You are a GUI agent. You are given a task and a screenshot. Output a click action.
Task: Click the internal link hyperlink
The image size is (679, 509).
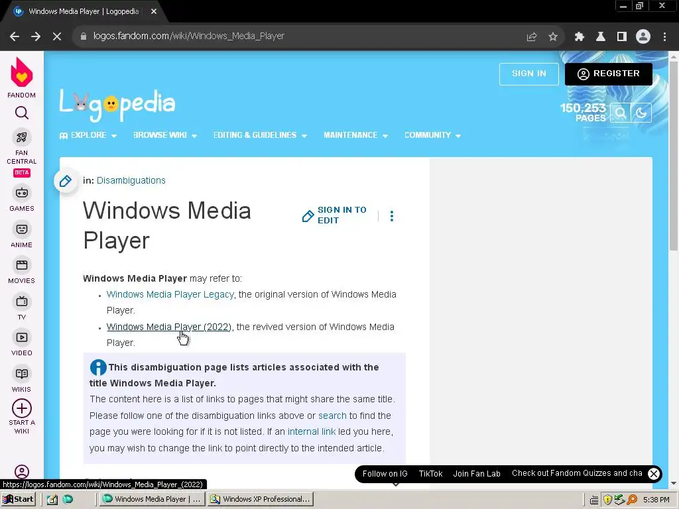(312, 432)
